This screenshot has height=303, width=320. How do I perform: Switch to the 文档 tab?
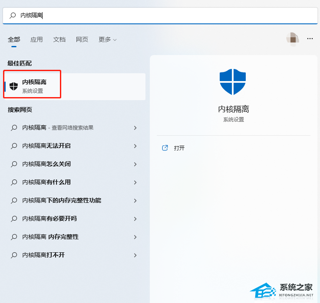point(59,39)
